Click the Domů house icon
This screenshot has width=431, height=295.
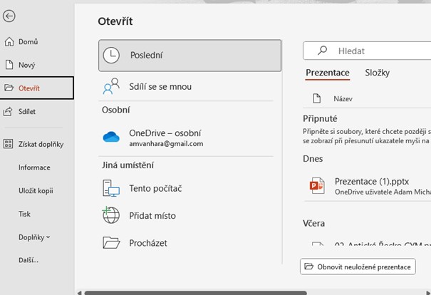pyautogui.click(x=9, y=42)
